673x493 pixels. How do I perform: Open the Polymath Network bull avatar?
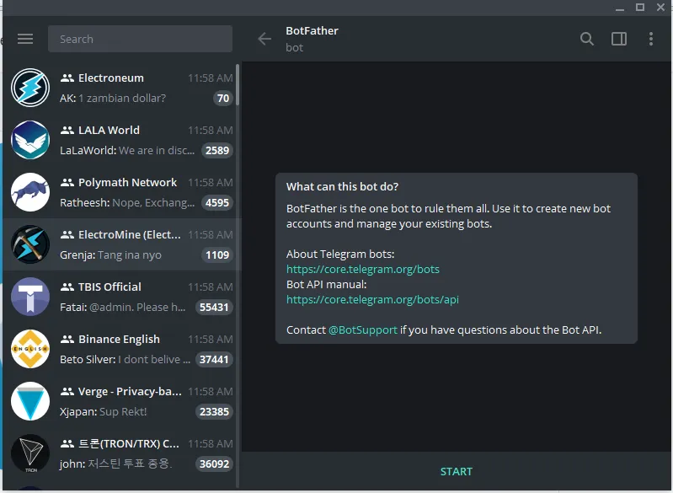(x=30, y=192)
